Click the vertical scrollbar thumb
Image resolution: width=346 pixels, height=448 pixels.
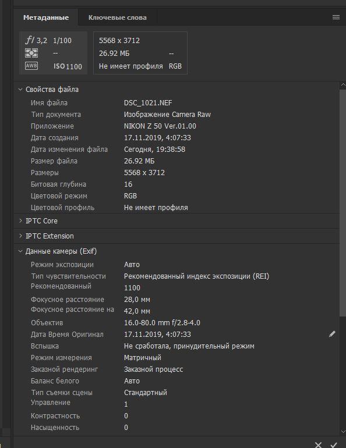click(343, 203)
